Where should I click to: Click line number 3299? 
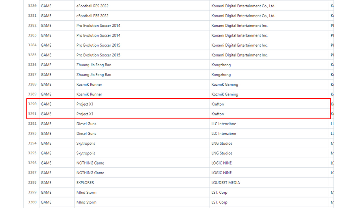pos(32,192)
